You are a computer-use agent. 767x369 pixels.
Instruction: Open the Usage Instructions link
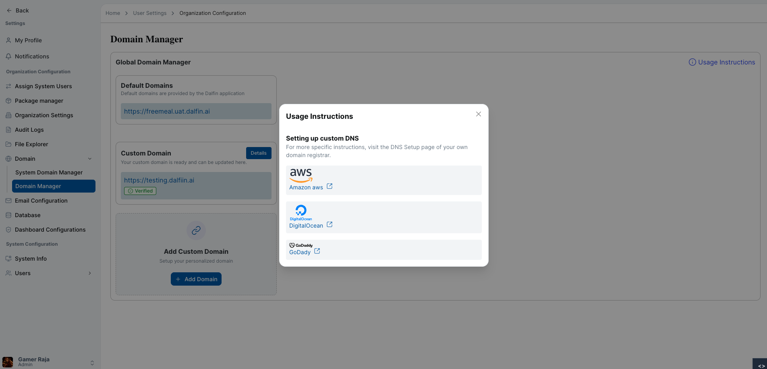[x=722, y=62]
